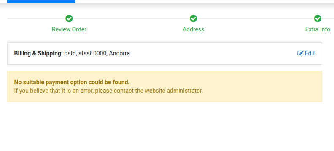Viewport: 334px width, 151px height.
Task: Click the Edit link text
Action: pos(310,53)
